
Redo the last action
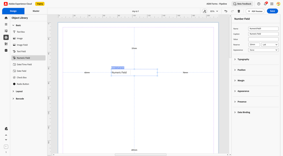click(232, 11)
